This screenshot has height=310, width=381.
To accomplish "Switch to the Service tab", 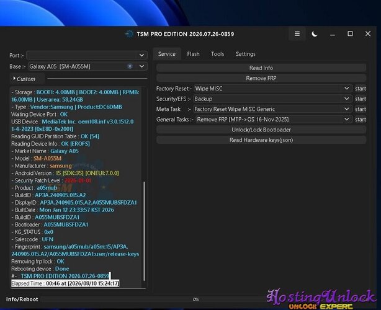I will pyautogui.click(x=167, y=54).
